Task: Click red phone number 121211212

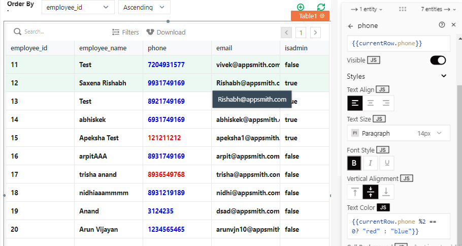Action: tap(164, 138)
